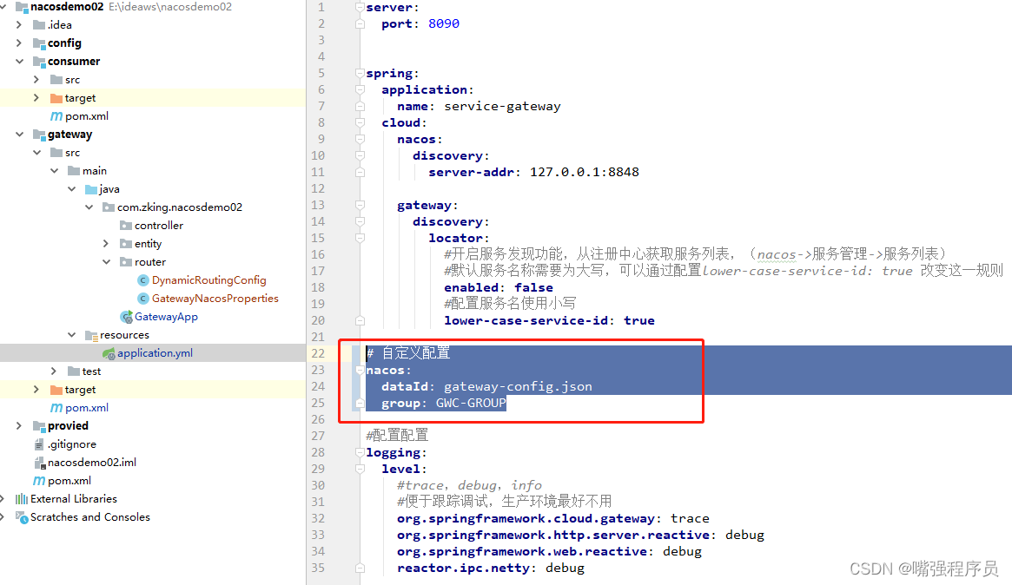The height and width of the screenshot is (585, 1012).
Task: Click 'enabled: false' in the editor
Action: [499, 287]
